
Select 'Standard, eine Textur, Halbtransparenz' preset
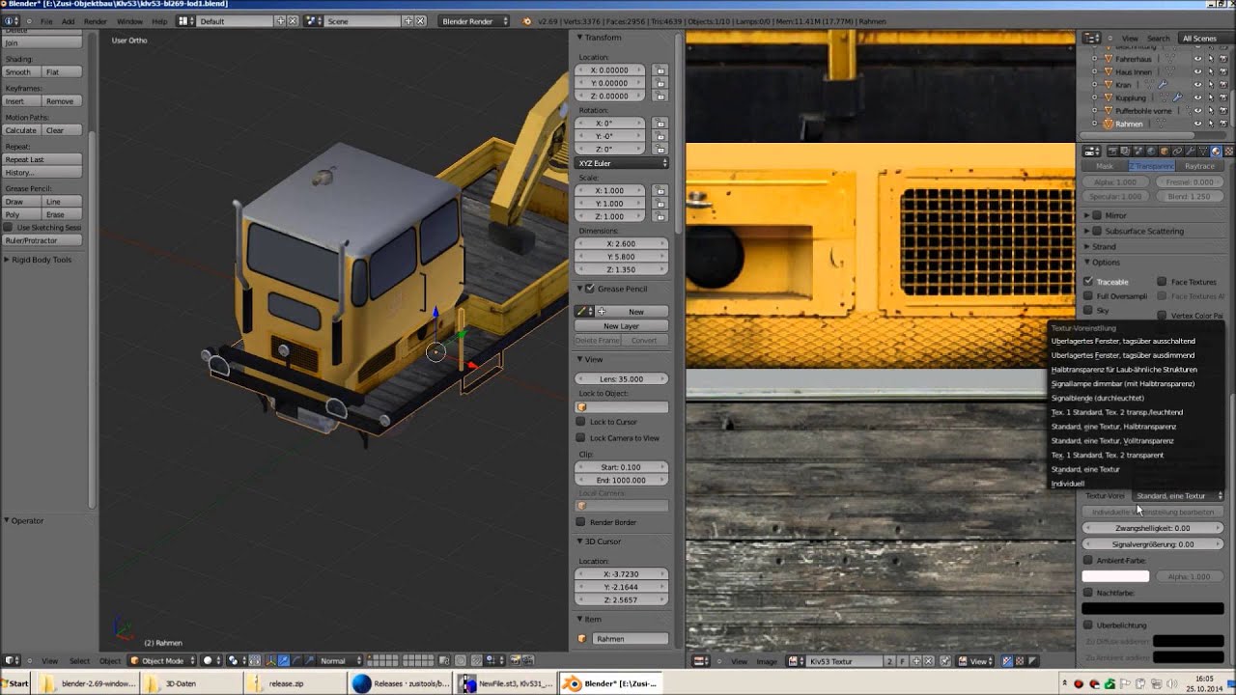coord(1113,427)
